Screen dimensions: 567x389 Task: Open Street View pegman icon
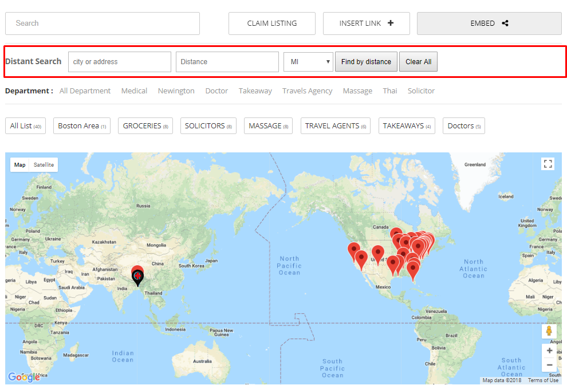pyautogui.click(x=549, y=331)
